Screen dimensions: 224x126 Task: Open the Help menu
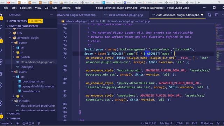coord(78,8)
